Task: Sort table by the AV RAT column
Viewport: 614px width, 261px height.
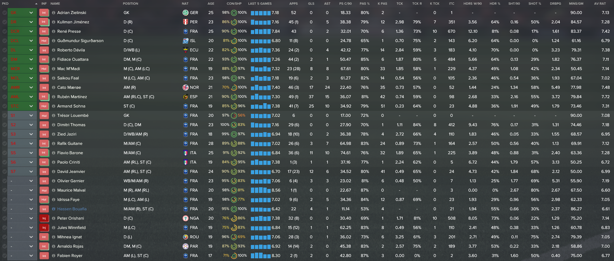Action: [600, 4]
